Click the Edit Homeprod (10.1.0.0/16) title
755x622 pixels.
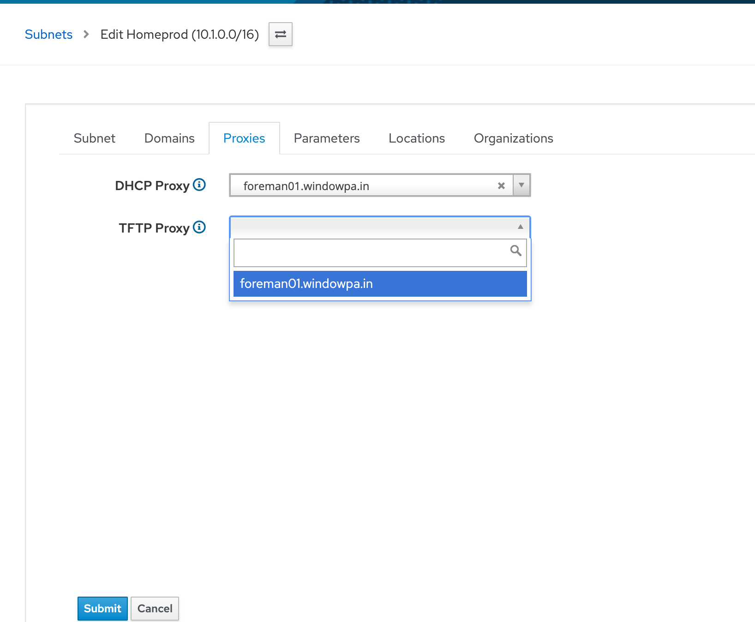[x=180, y=35]
